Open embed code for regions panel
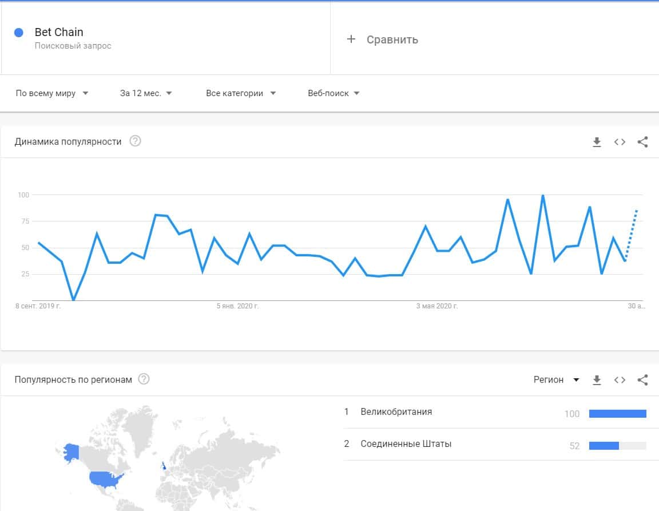The image size is (659, 511). 620,380
